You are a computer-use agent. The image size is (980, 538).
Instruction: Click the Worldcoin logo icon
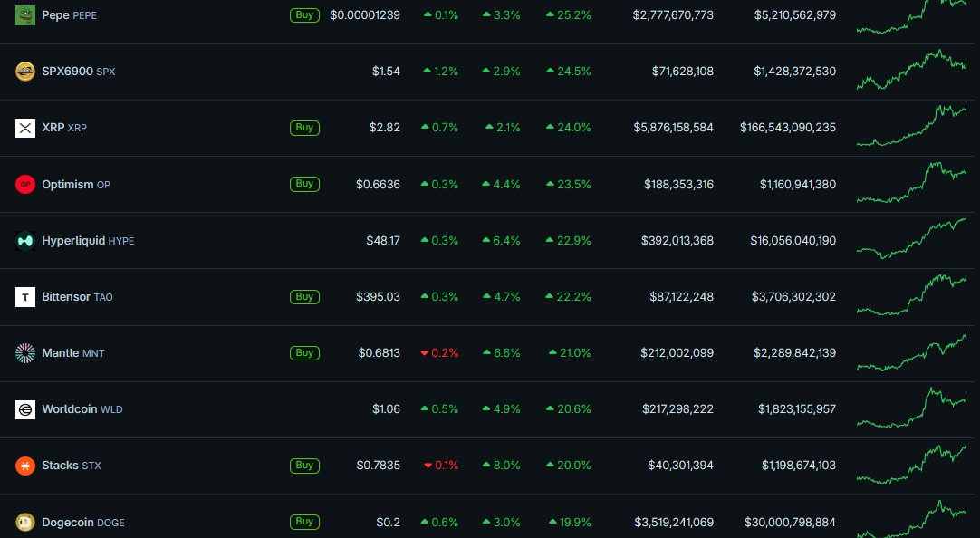coord(25,409)
